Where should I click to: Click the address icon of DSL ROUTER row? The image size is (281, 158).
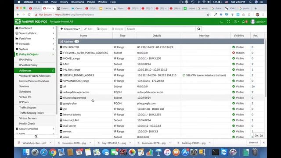[61, 47]
